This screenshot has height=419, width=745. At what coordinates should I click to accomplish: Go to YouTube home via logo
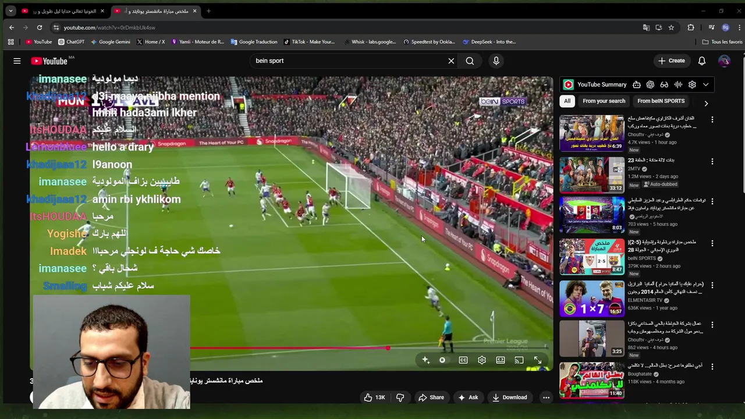[49, 61]
